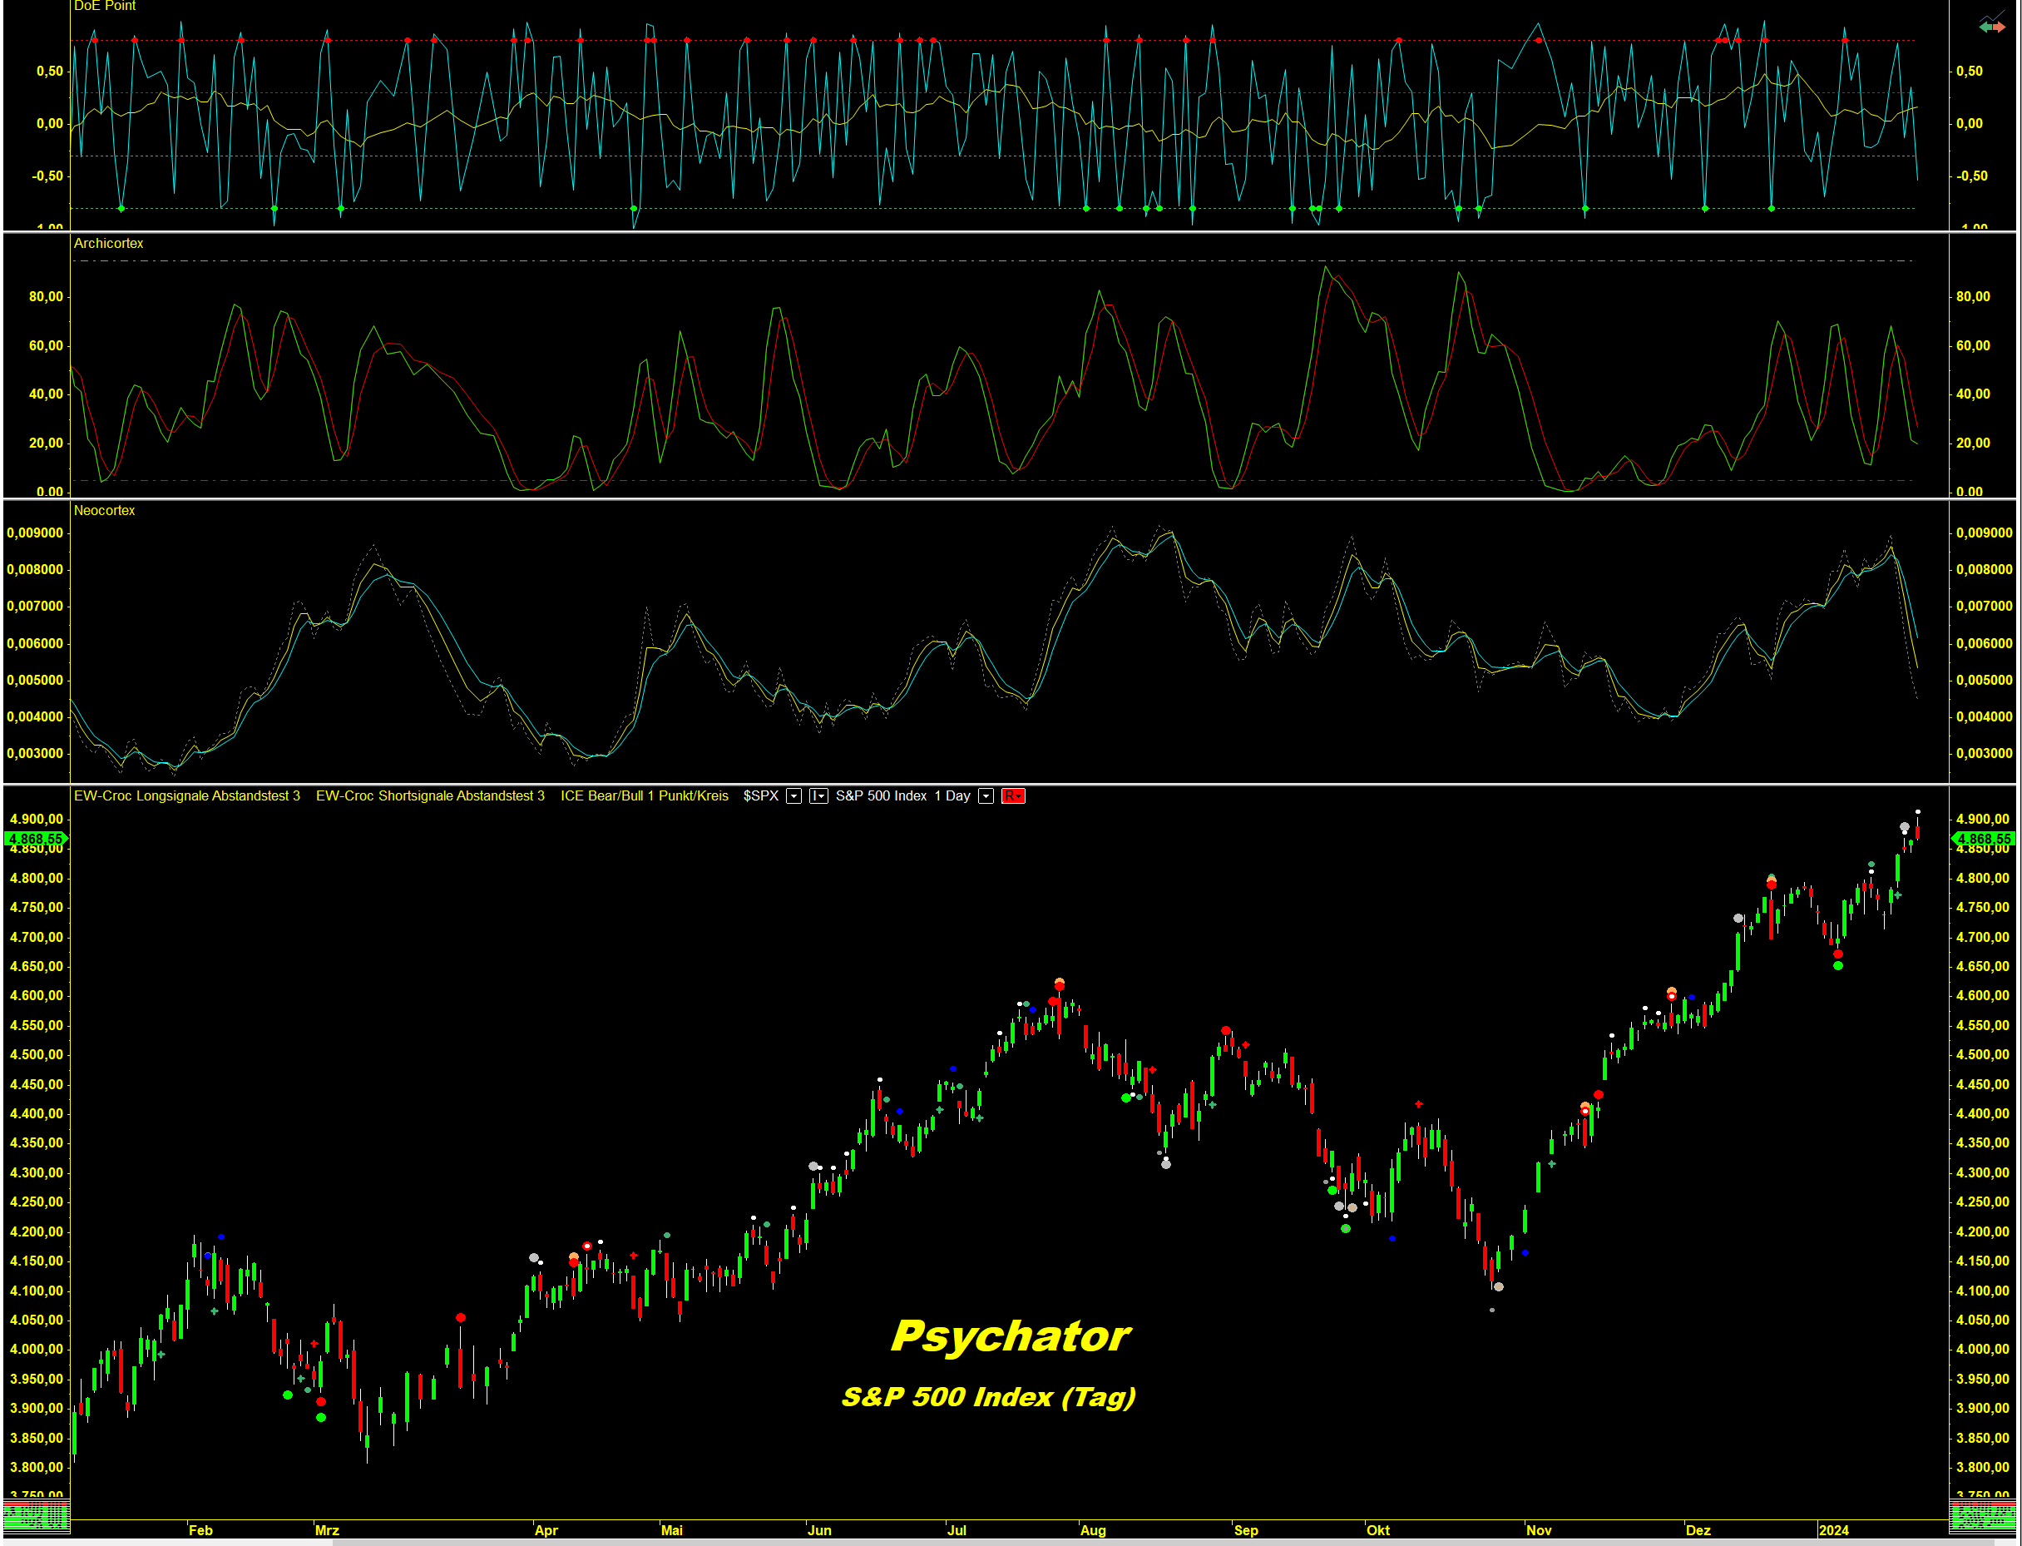The width and height of the screenshot is (2022, 1546).
Task: Click ICE Bear/Bull 1 Punkt/Kreis label
Action: 644,796
